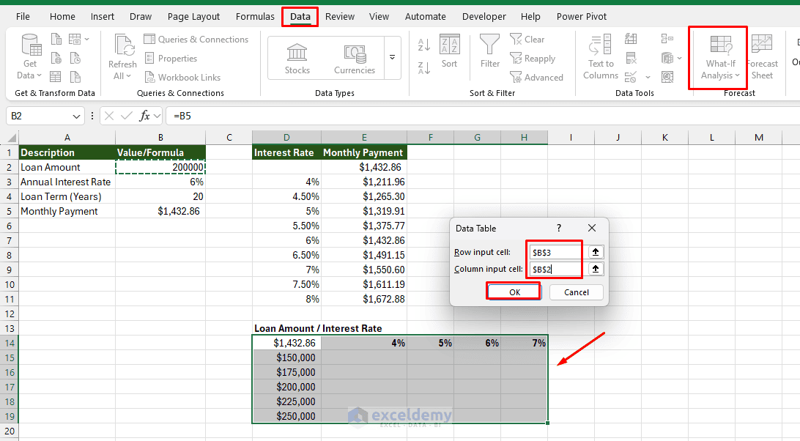Toggle the Filter funnel button
The width and height of the screenshot is (800, 441).
click(x=490, y=51)
